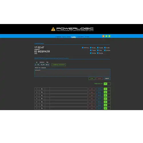The height and width of the screenshot is (143, 143).
Task: Click the green lightning bolt round icon
Action: [109, 36]
